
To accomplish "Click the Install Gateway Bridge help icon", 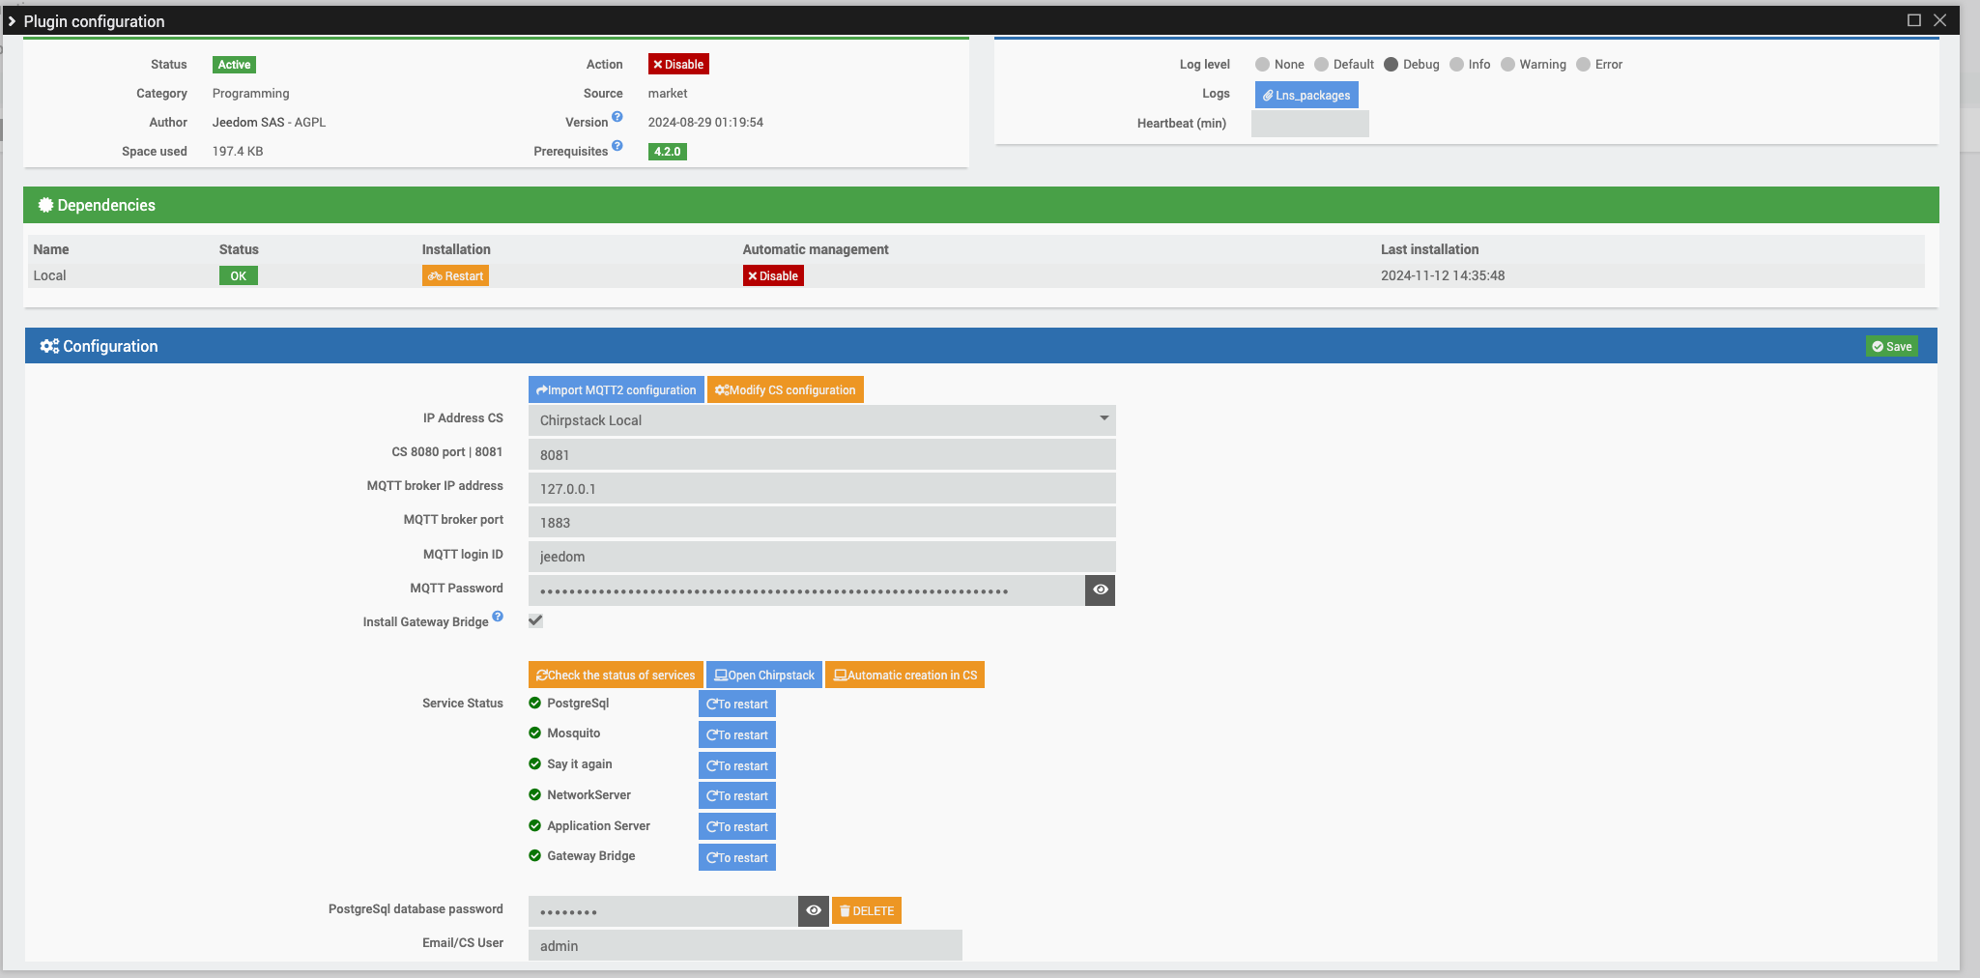I will point(498,617).
